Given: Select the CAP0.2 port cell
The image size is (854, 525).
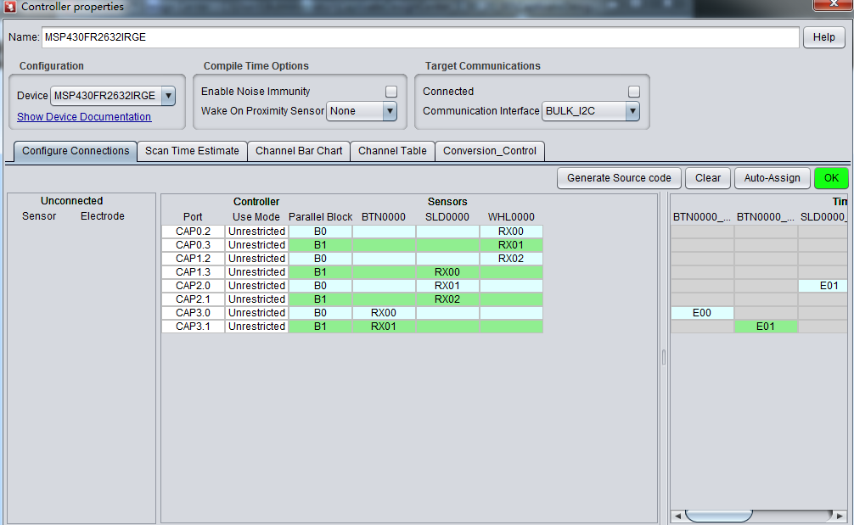Looking at the screenshot, I should tap(193, 232).
